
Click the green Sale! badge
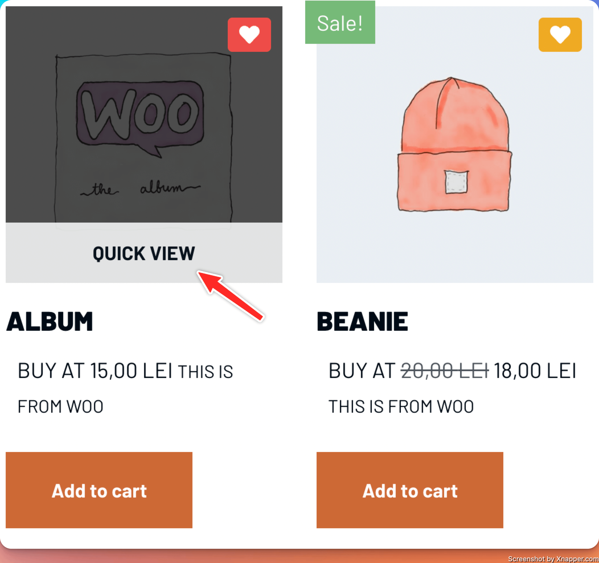coord(340,23)
